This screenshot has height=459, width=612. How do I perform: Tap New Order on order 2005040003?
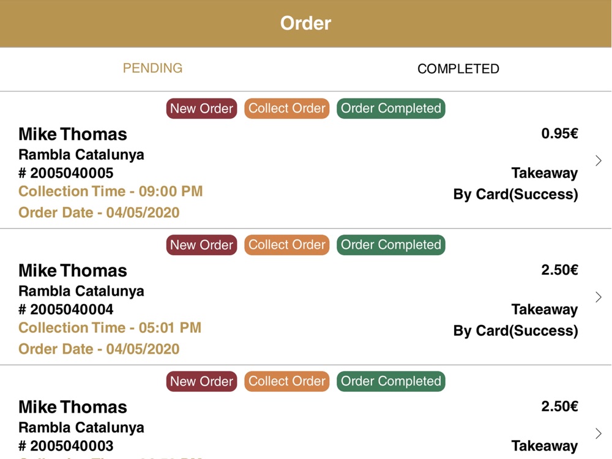tap(201, 381)
